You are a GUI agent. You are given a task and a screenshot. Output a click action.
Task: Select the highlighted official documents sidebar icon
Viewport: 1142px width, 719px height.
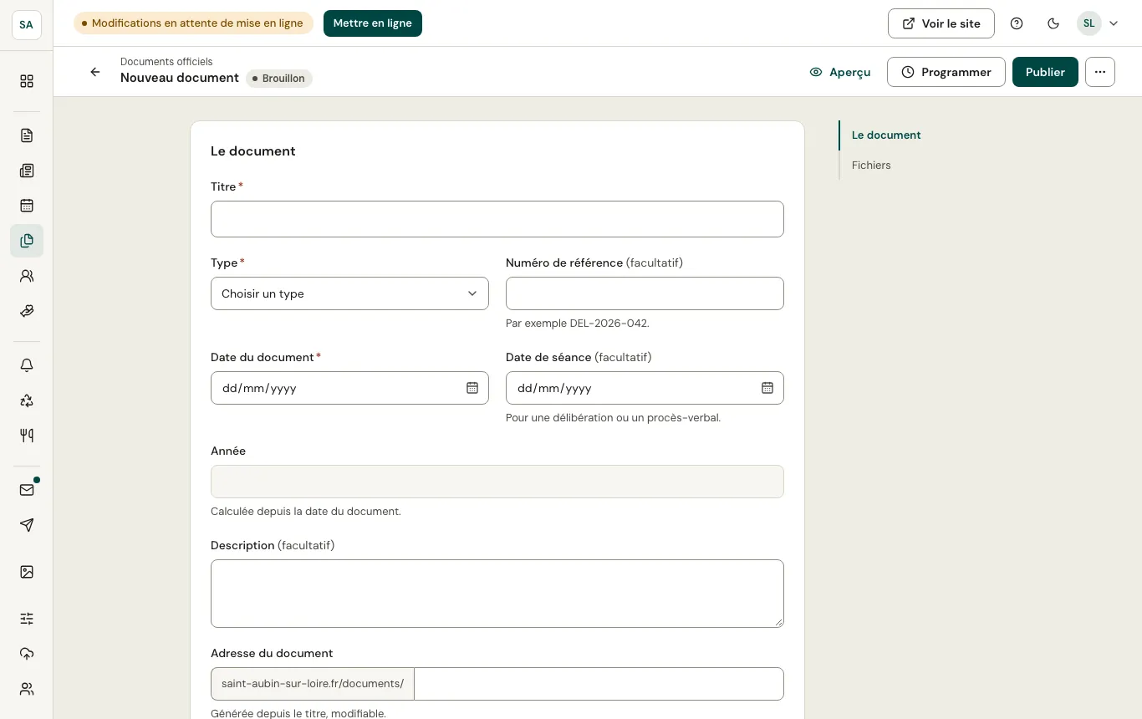click(27, 241)
